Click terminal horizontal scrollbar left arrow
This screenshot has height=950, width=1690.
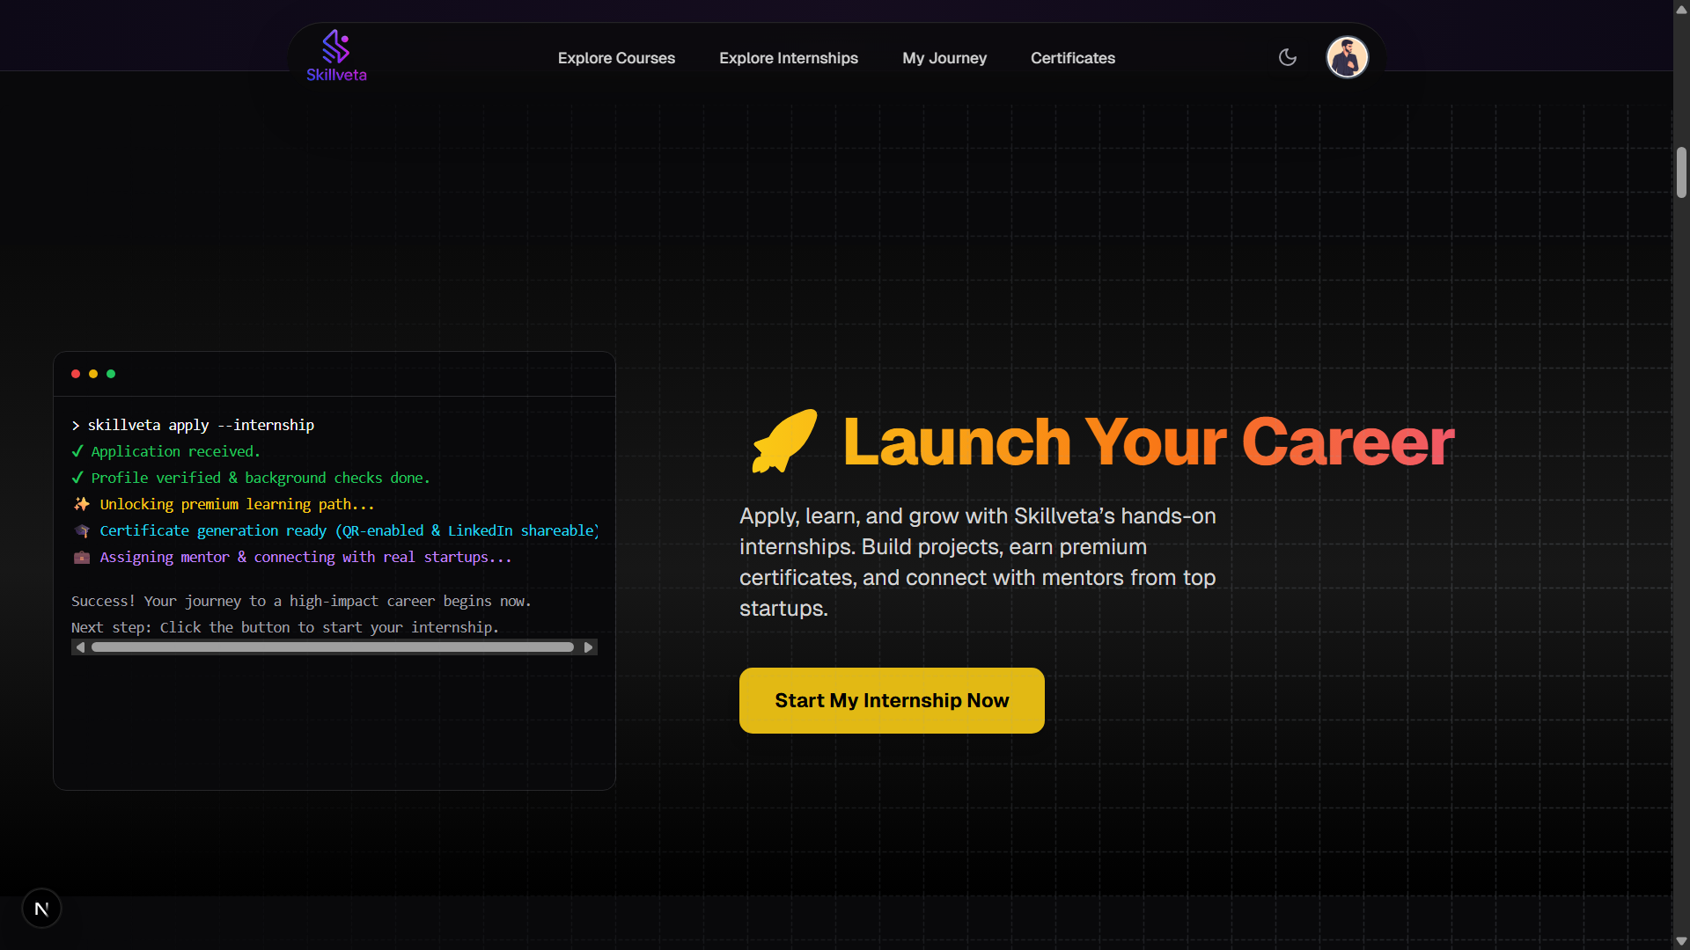(81, 647)
